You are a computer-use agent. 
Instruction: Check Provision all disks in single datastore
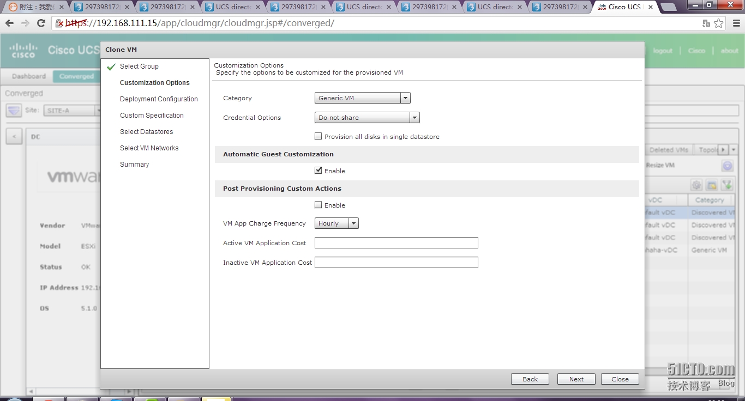point(319,137)
